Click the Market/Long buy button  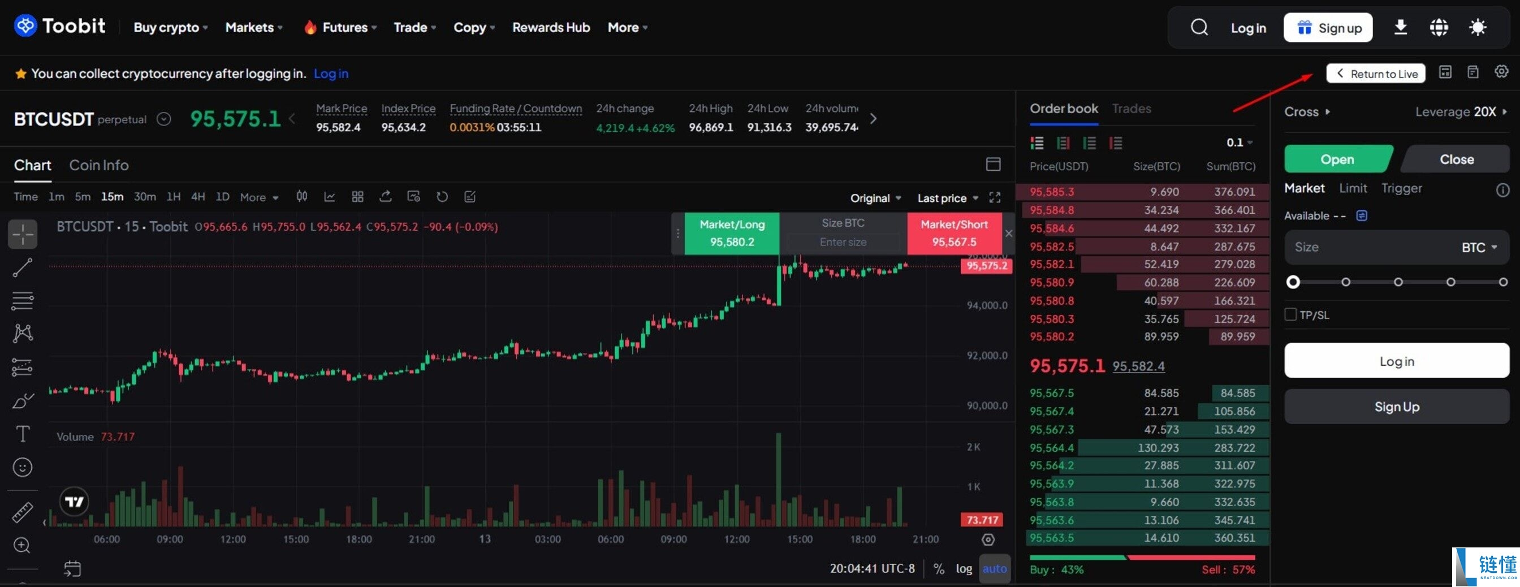[x=732, y=233]
